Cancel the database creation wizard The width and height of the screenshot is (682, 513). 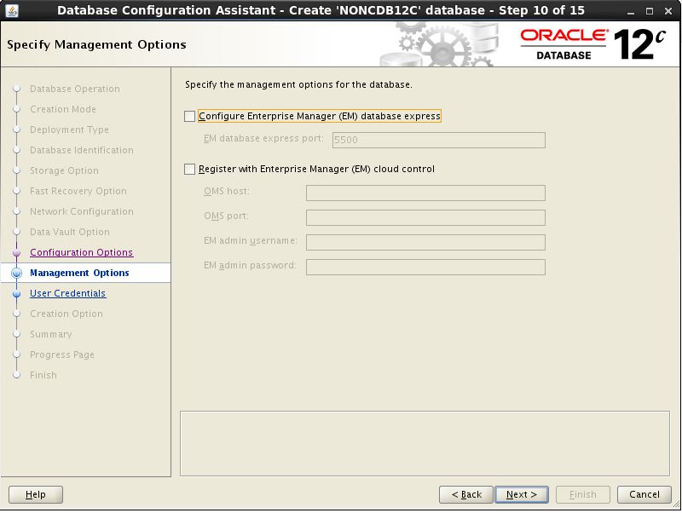(644, 494)
